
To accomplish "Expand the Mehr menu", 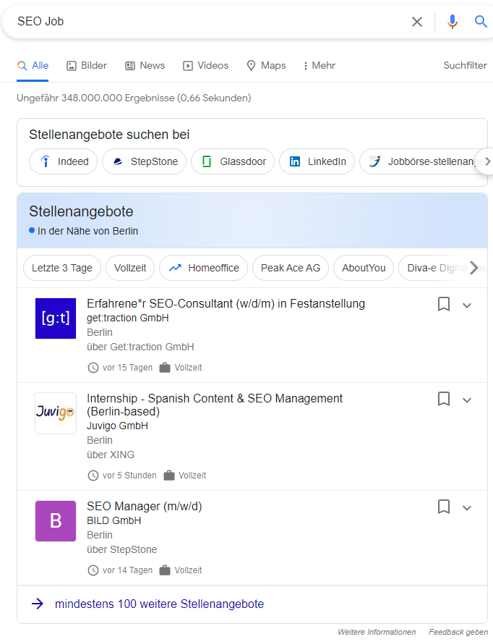I will click(320, 66).
